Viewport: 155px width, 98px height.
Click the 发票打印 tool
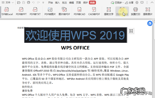135,11
